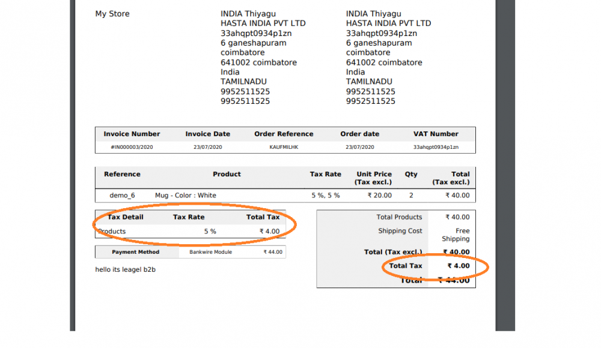
Task: Click the Unit Price (Tax excl.) header
Action: [374, 178]
